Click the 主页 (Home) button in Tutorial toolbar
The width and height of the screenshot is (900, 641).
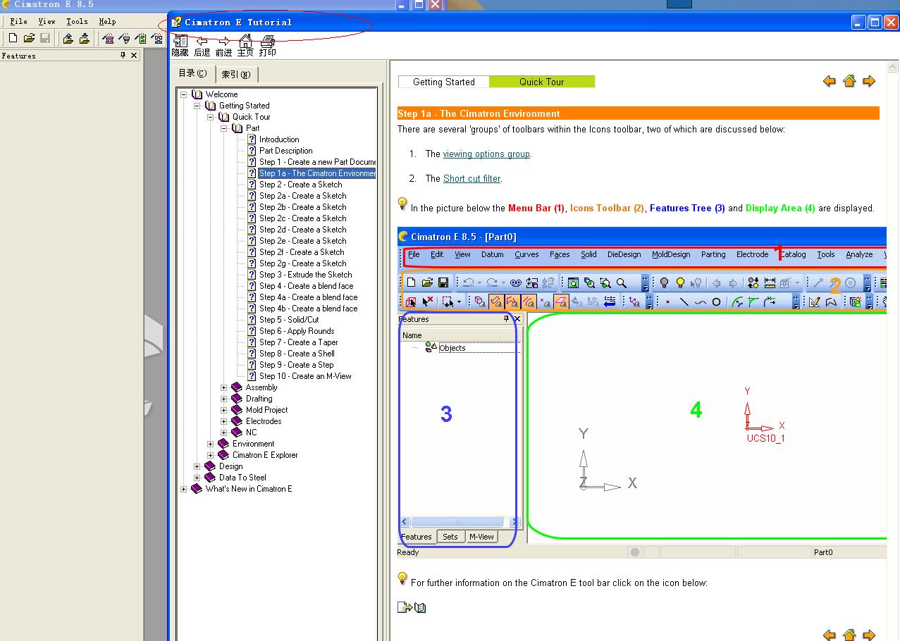click(x=245, y=46)
